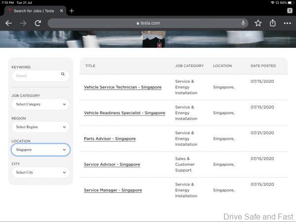Open new tab with plus icon
The image size is (296, 222).
pos(72,11)
